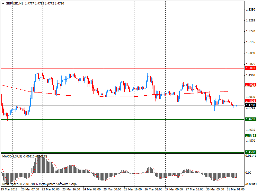Click the MACD(6,34,5) indicator label
Screen dimensions: 257x192
[x=12, y=156]
